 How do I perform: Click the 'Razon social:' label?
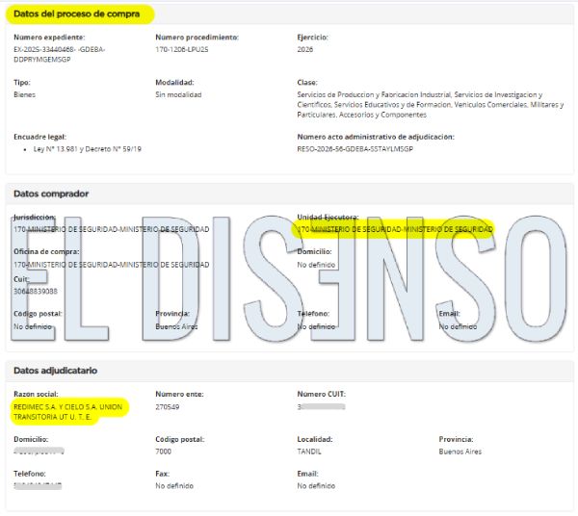[x=36, y=394]
